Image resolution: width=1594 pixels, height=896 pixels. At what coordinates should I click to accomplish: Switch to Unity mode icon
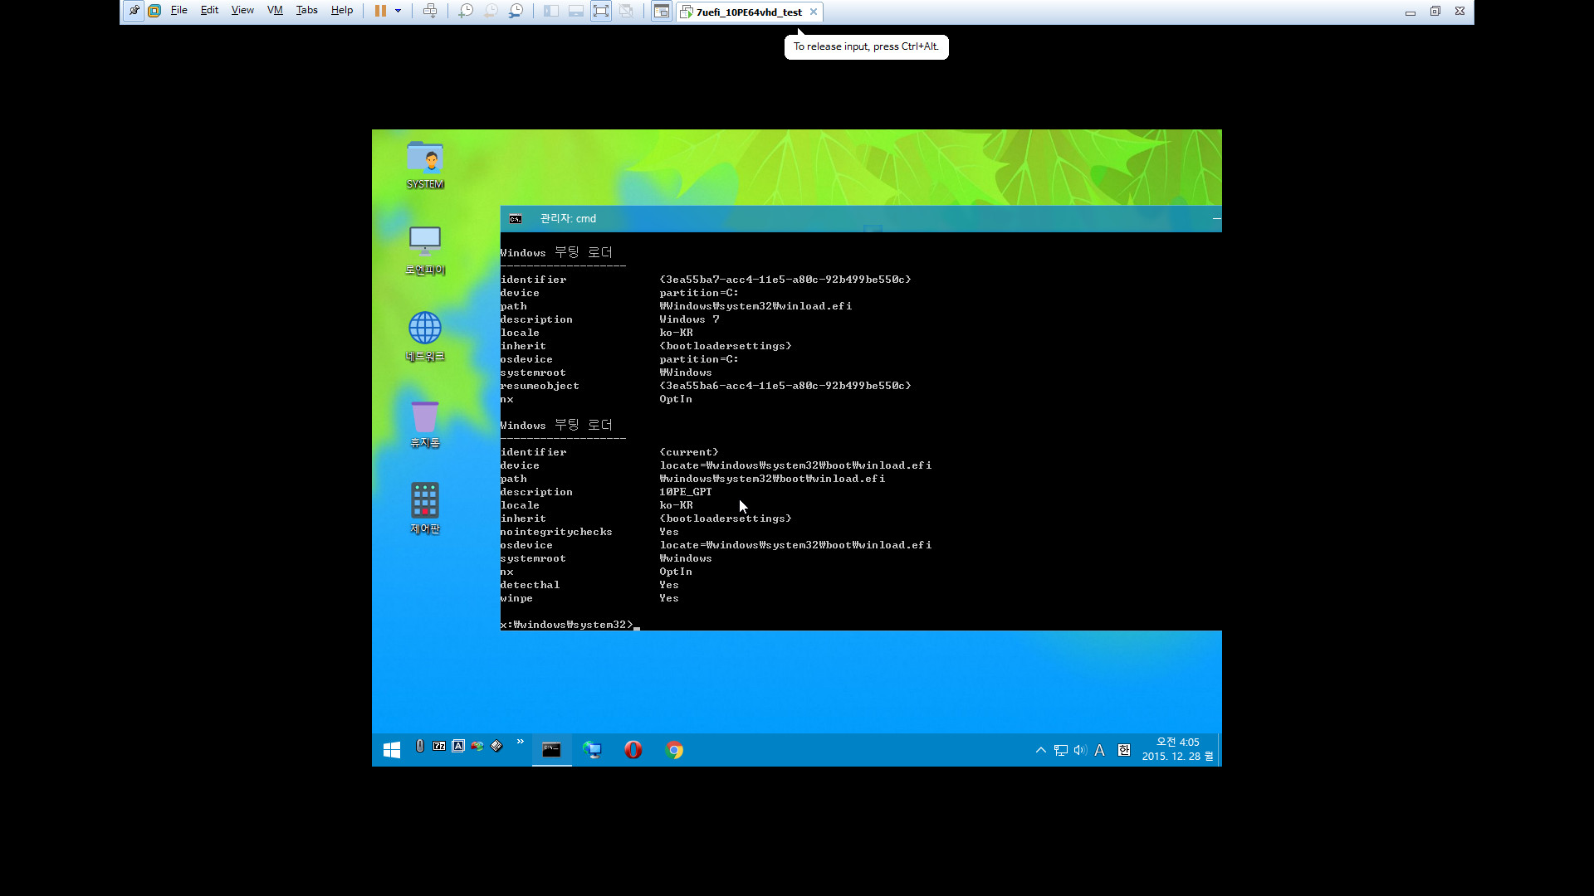click(626, 11)
